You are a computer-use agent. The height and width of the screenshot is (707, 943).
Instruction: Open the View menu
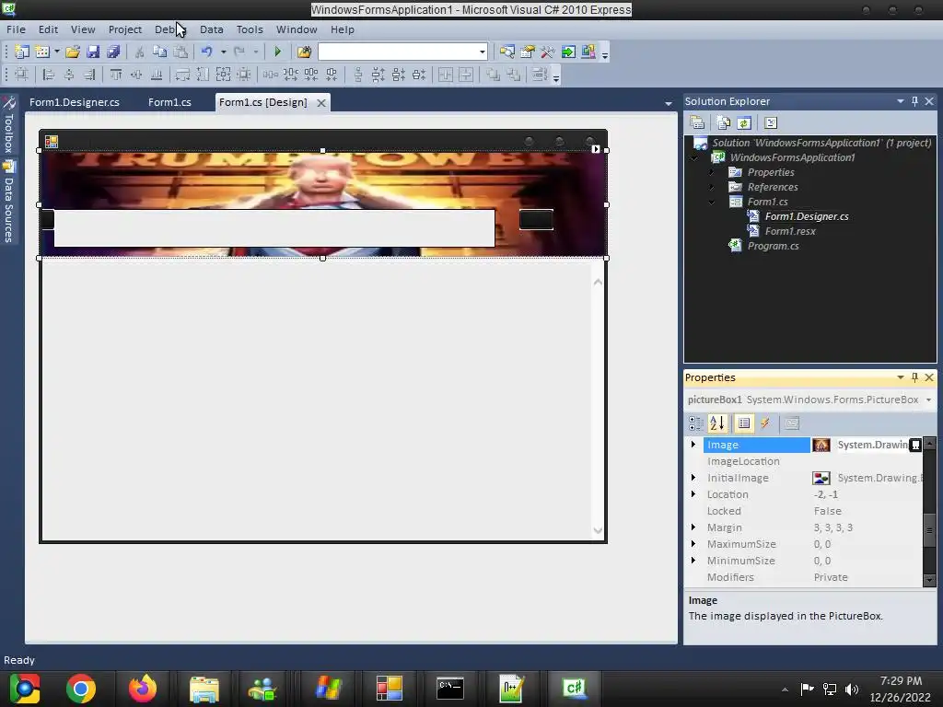click(x=83, y=29)
